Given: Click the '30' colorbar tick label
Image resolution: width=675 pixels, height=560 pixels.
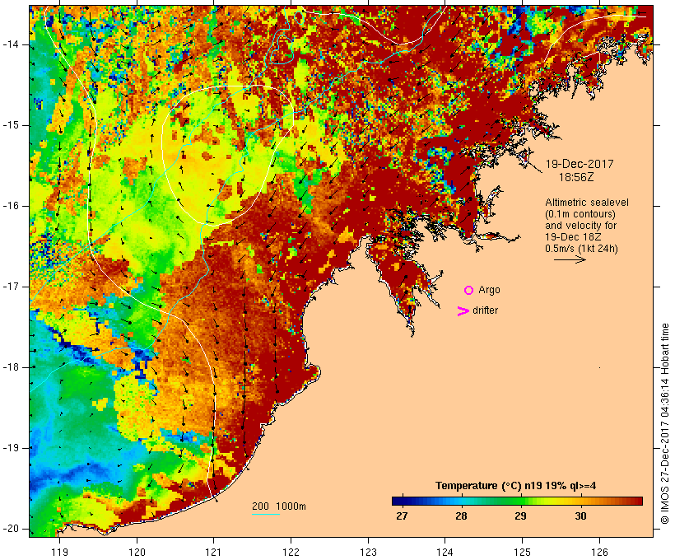Looking at the screenshot, I should click(x=580, y=516).
